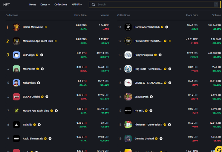222x152 pixels.
Task: Click verified badge next to Mutant Ape Yacht Club
Action: point(52,111)
